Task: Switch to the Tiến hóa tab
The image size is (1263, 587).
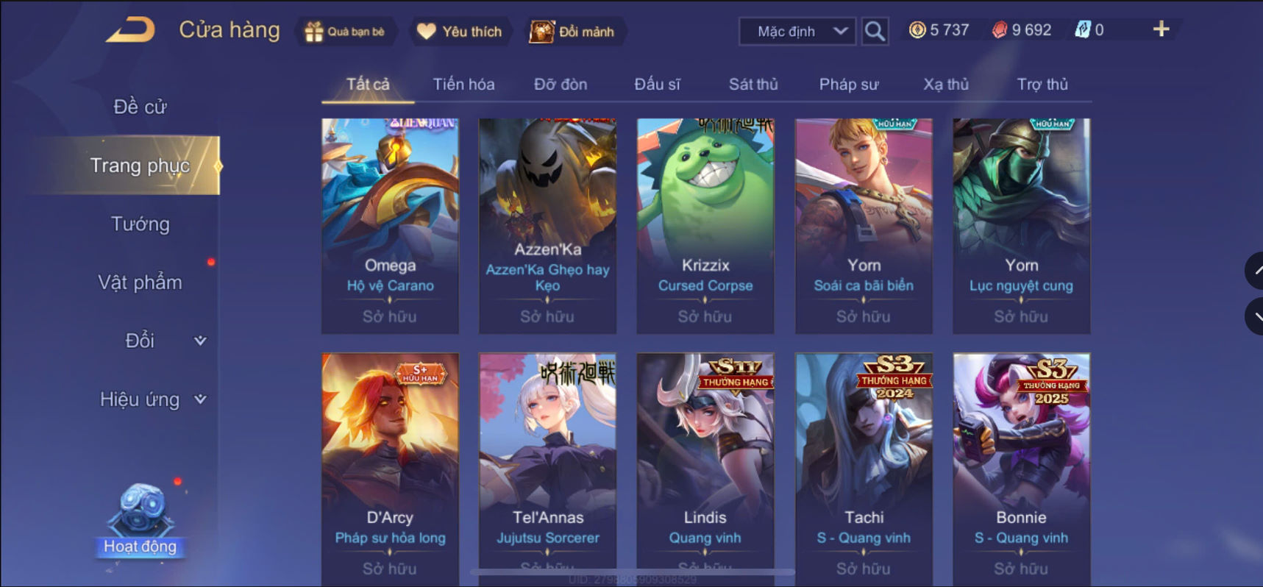Action: [463, 85]
